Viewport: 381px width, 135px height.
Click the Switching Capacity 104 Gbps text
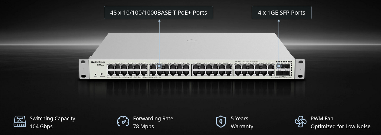(52, 122)
